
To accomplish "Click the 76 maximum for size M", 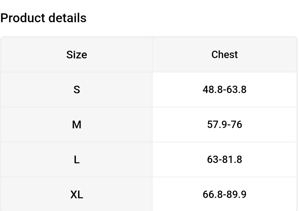I will point(237,124).
